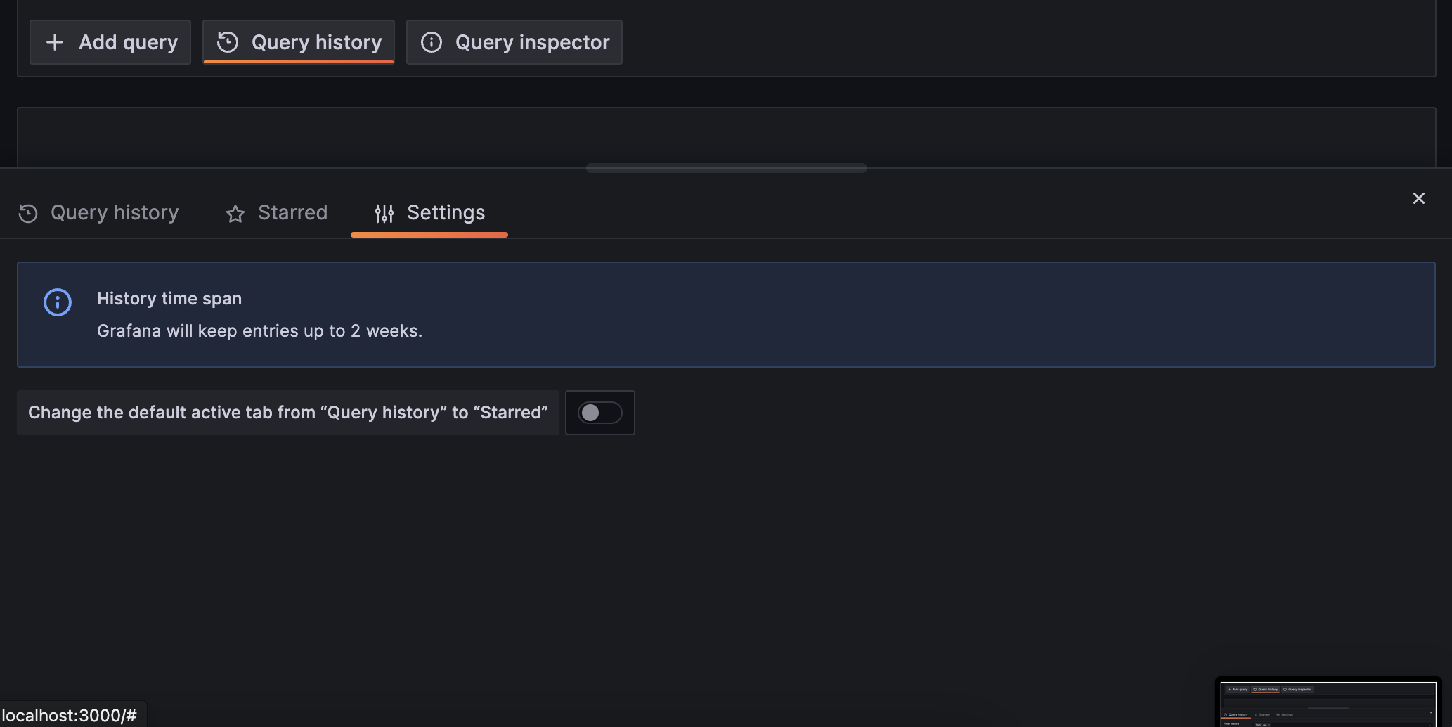The width and height of the screenshot is (1452, 727).
Task: Open the Query history tab in the drawer
Action: pyautogui.click(x=115, y=213)
